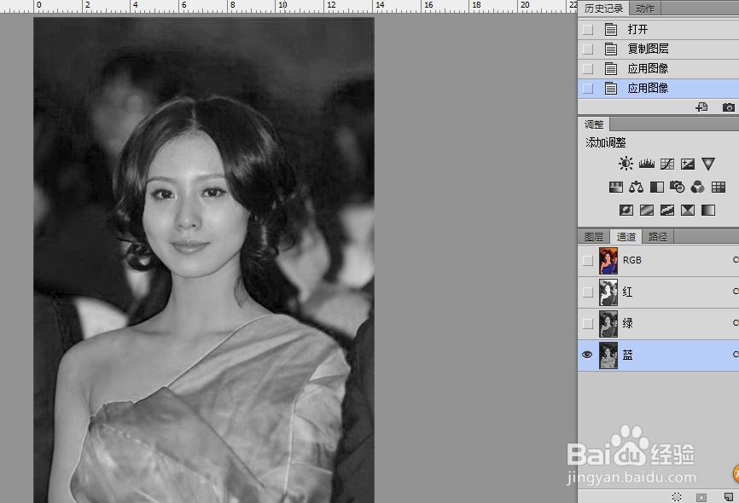
Task: Add a Curves adjustment
Action: point(666,164)
